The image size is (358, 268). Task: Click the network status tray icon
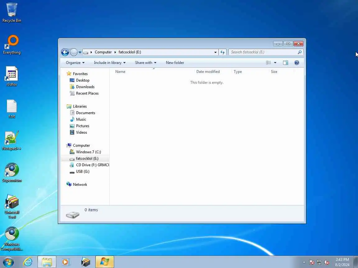pyautogui.click(x=319, y=262)
